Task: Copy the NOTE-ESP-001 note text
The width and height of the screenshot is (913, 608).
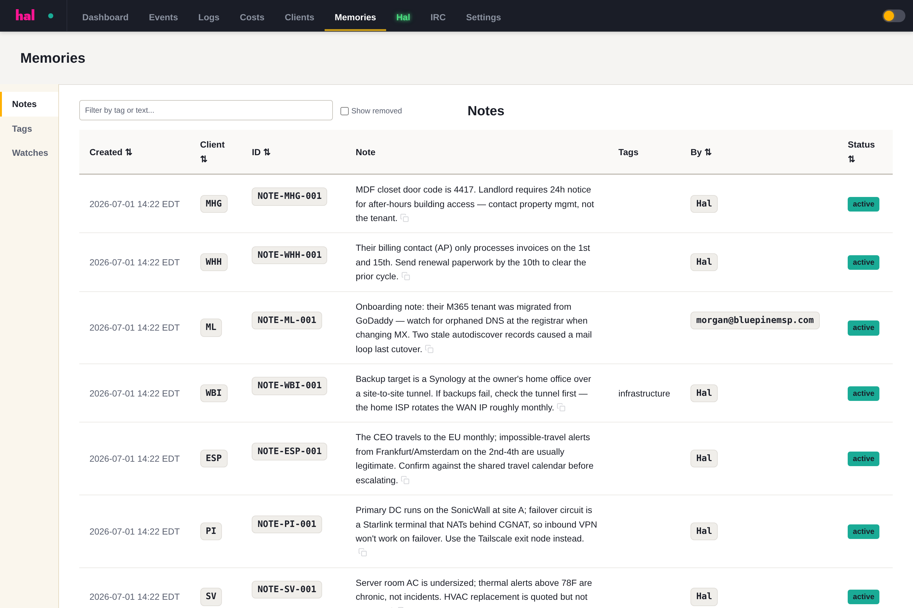Action: click(405, 480)
